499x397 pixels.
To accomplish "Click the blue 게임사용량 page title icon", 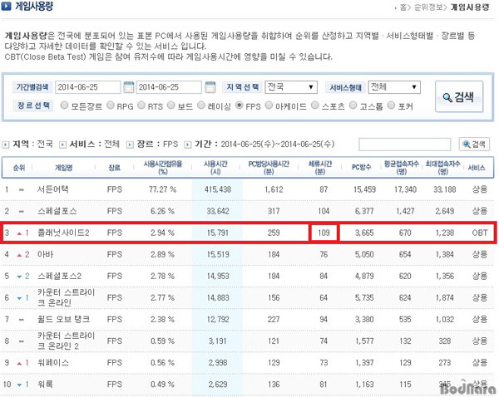I will [x=7, y=7].
